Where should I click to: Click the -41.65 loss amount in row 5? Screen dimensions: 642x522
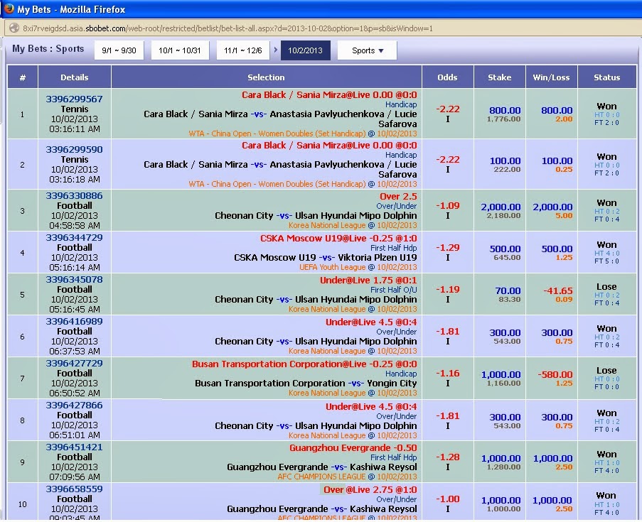point(557,290)
